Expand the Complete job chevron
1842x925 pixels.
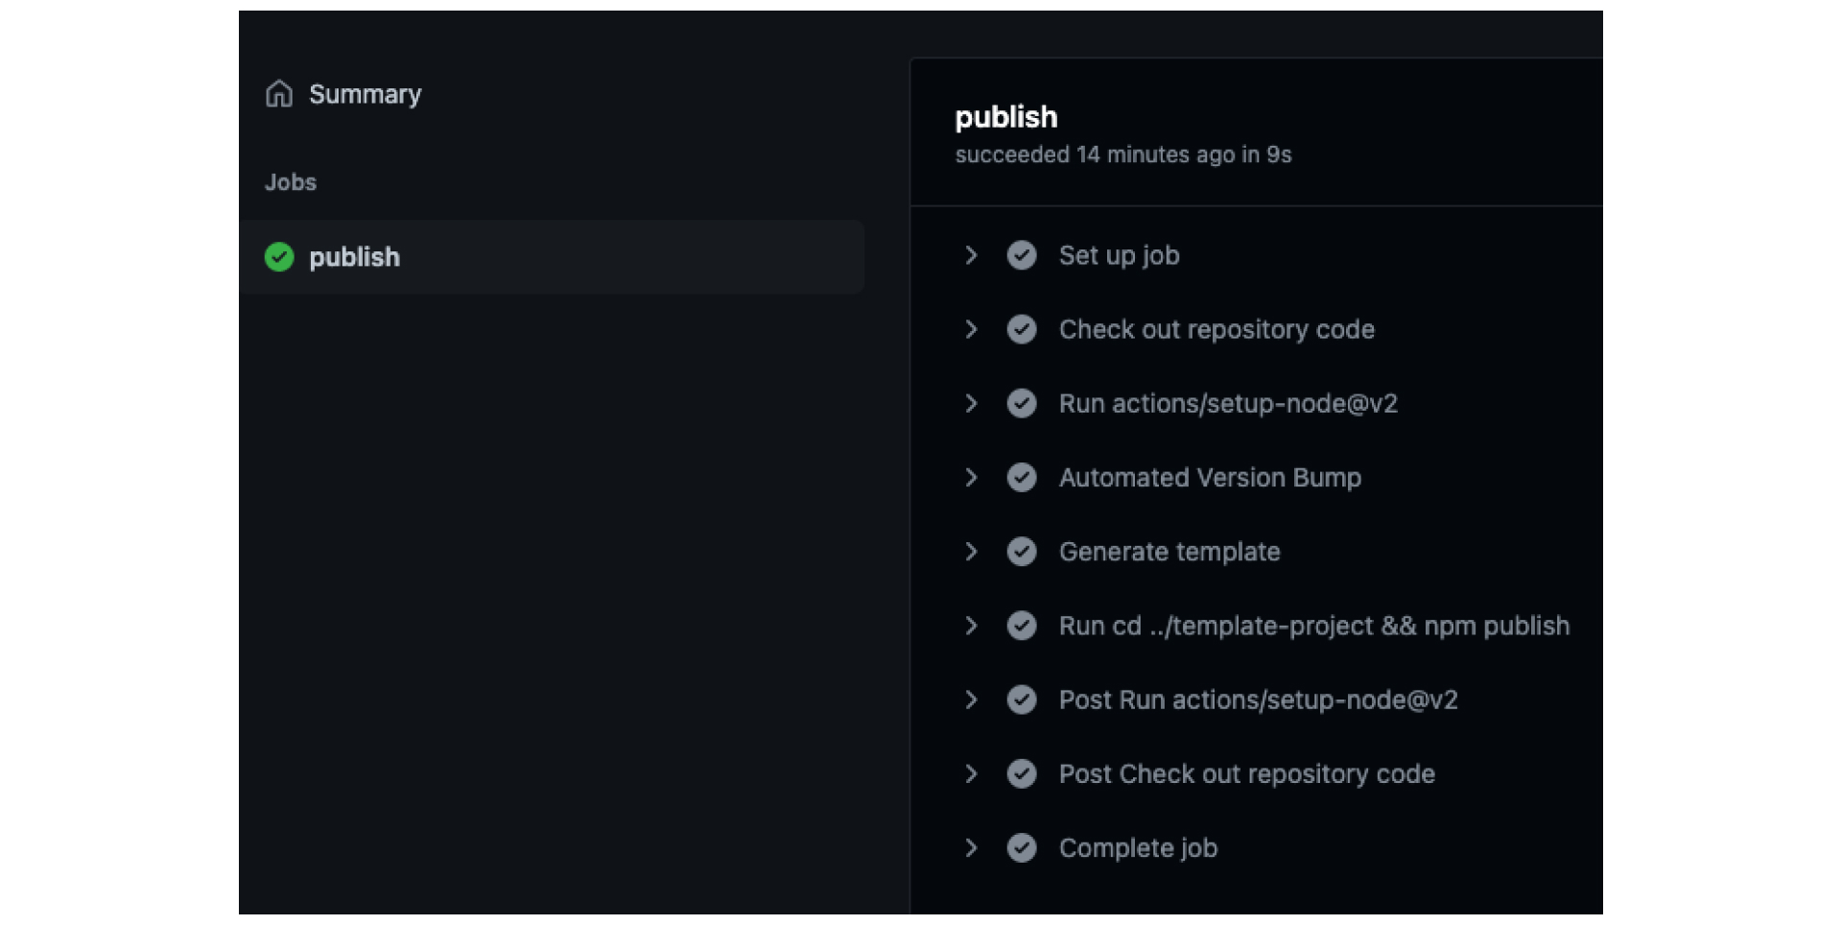[x=971, y=848]
